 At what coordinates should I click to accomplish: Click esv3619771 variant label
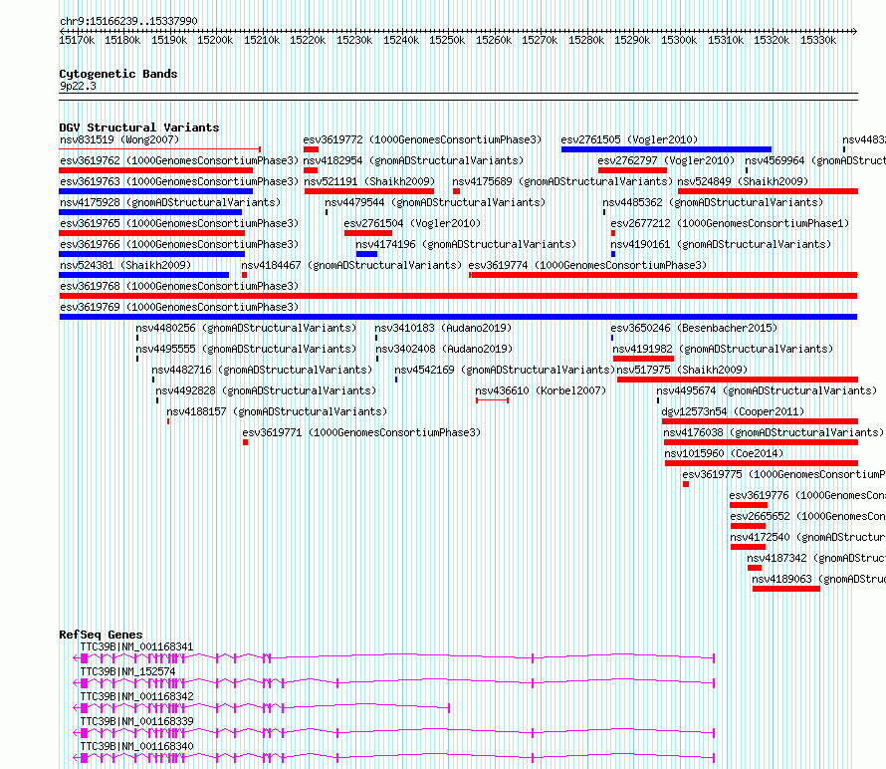coord(361,432)
